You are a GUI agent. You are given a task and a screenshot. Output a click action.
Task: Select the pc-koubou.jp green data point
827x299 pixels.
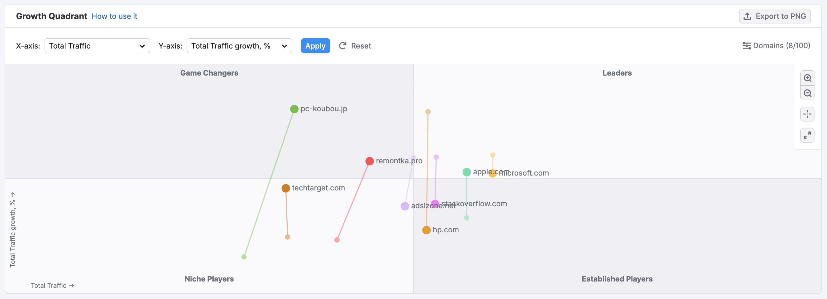pyautogui.click(x=294, y=109)
